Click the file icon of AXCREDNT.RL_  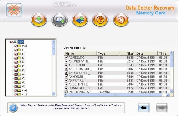click(x=66, y=69)
